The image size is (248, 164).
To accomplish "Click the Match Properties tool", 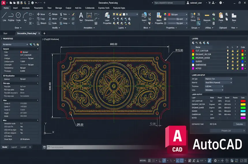I will [x=159, y=18].
